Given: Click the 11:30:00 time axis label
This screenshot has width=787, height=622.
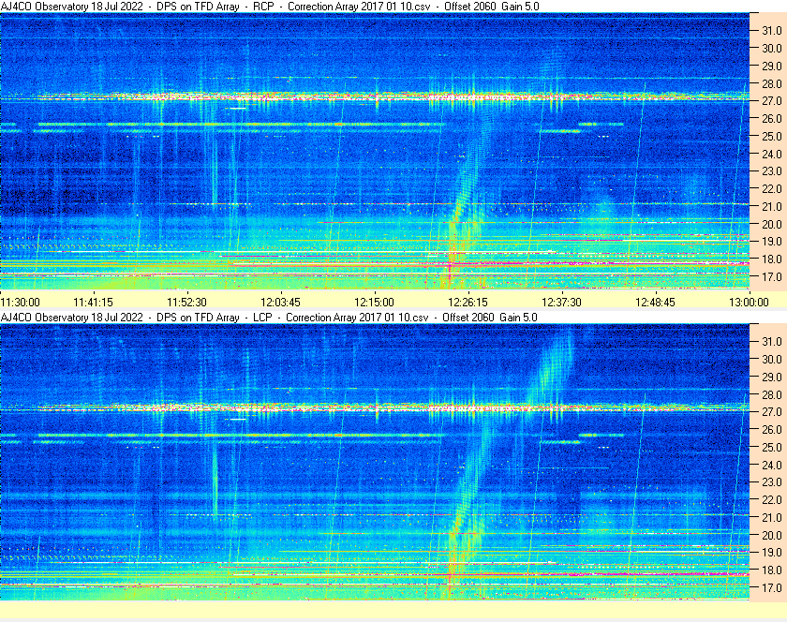Looking at the screenshot, I should tap(21, 302).
